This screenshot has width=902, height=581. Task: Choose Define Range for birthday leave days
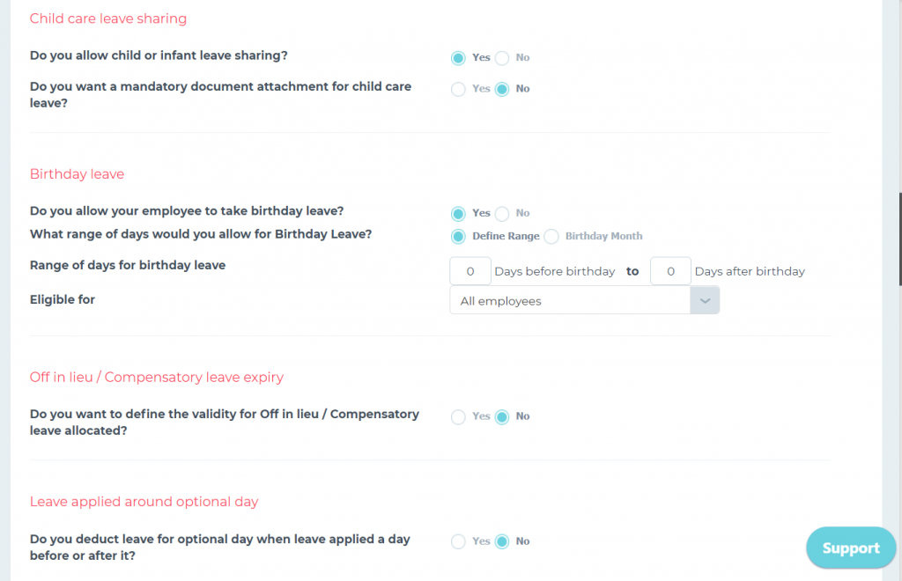[x=458, y=236]
